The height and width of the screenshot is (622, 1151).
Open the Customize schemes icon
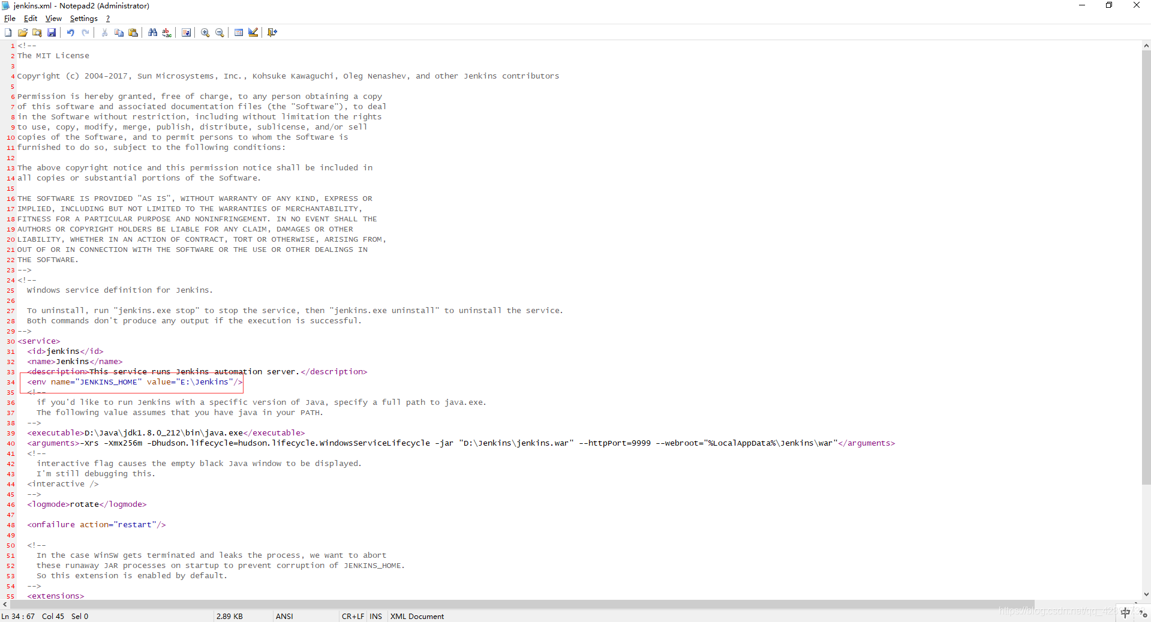tap(253, 32)
